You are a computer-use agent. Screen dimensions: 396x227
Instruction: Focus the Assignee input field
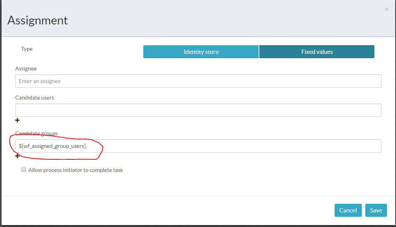[x=198, y=81]
